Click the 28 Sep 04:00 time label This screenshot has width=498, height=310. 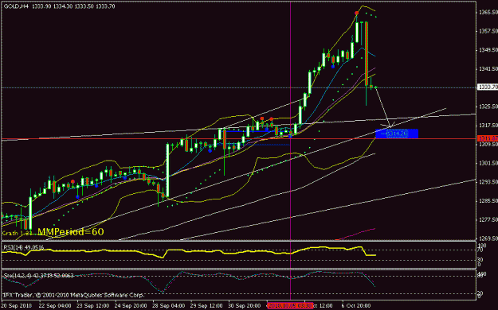pyautogui.click(x=169, y=306)
